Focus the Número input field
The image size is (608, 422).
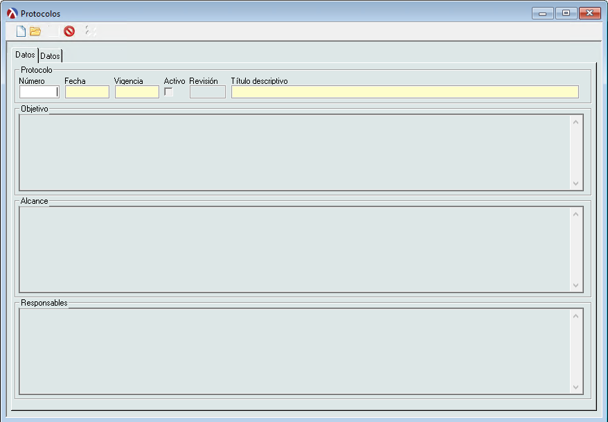(x=39, y=91)
